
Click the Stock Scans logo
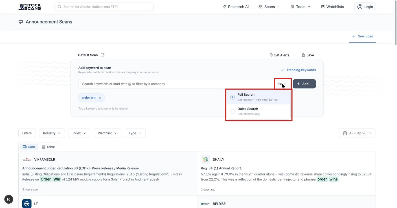tap(30, 7)
